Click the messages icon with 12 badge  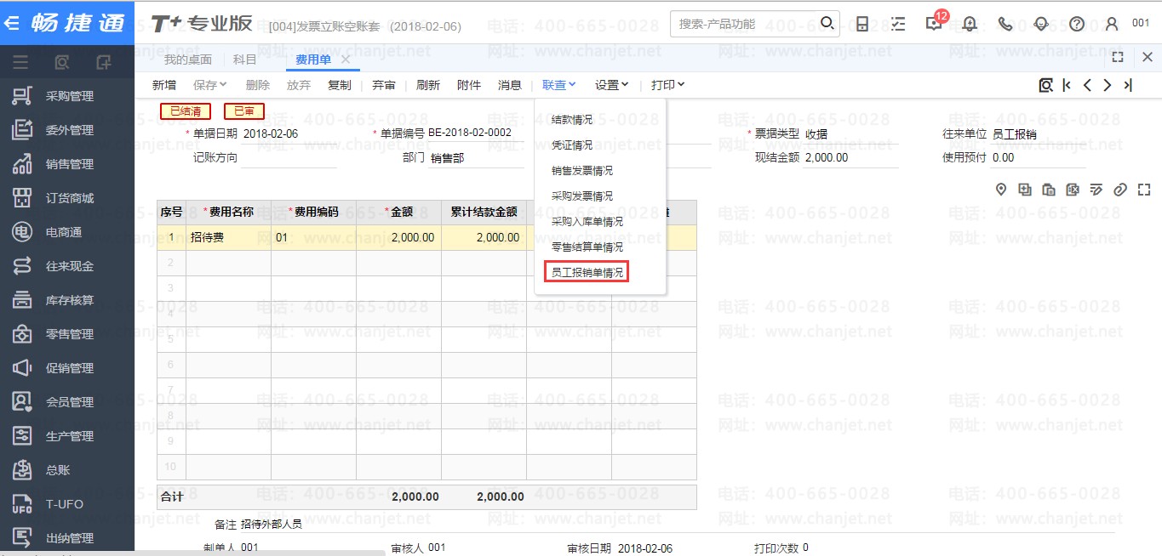[x=934, y=24]
